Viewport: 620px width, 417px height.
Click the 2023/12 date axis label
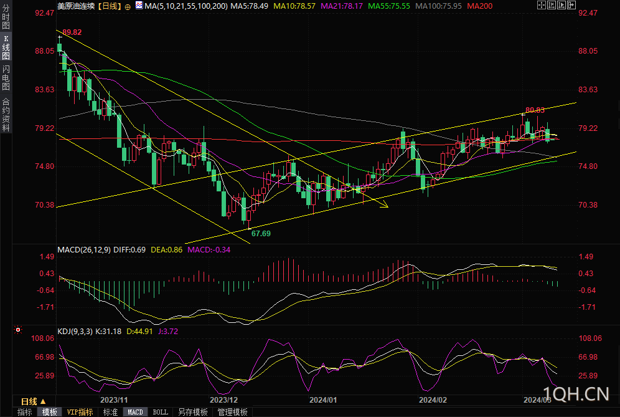224,400
